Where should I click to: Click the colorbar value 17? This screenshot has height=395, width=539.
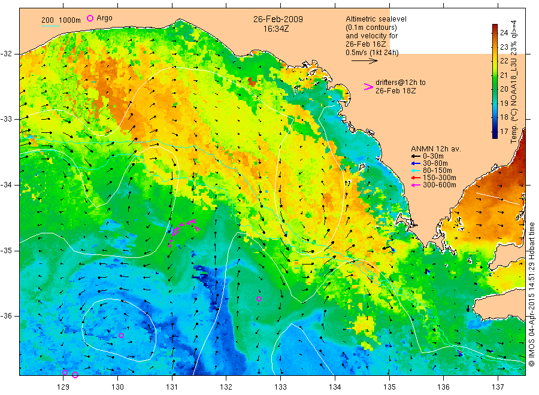tap(504, 131)
